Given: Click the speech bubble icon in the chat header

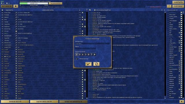Looking at the screenshot, I should (x=90, y=10).
